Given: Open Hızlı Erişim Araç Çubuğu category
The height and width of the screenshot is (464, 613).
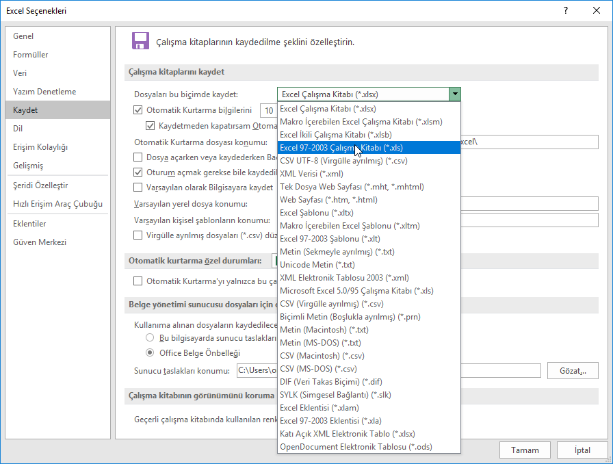Looking at the screenshot, I should (58, 204).
